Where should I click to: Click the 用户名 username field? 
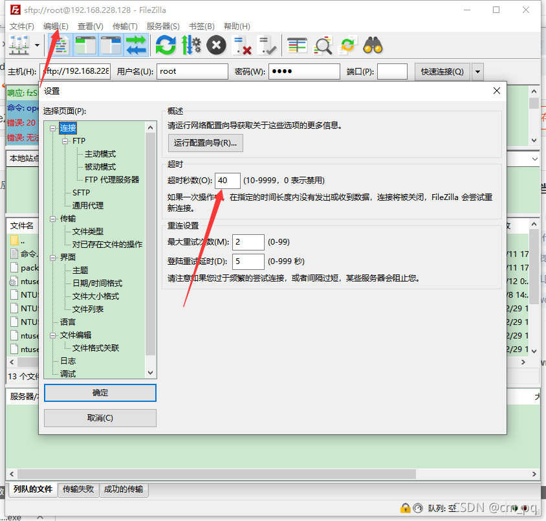tap(192, 71)
